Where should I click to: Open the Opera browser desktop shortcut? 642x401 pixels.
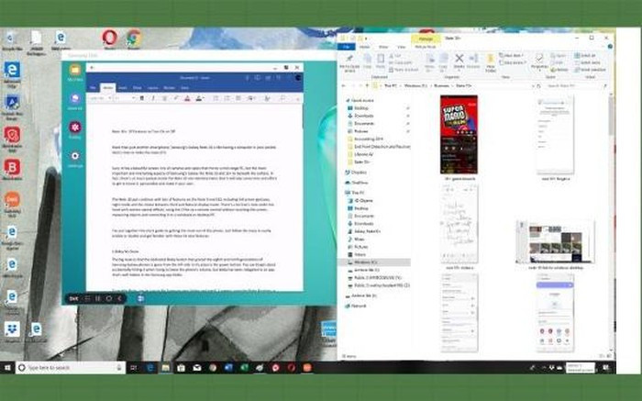click(109, 39)
